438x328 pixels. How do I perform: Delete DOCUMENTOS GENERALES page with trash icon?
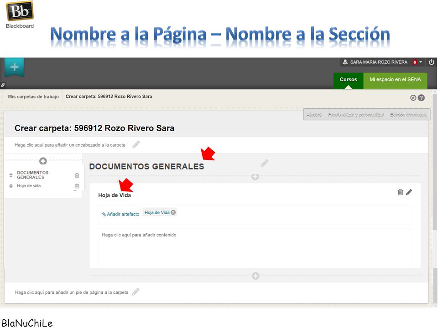[77, 175]
